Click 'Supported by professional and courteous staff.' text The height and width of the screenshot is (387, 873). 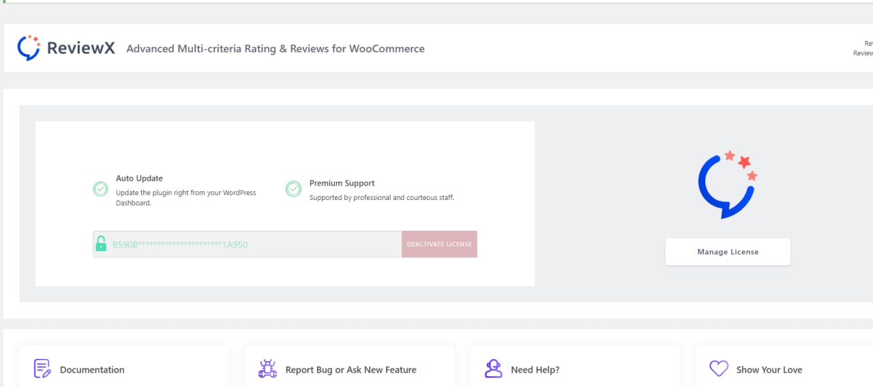pyautogui.click(x=382, y=198)
